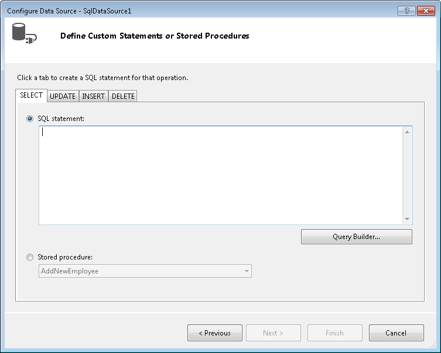
Task: Click the Next button
Action: tap(273, 333)
